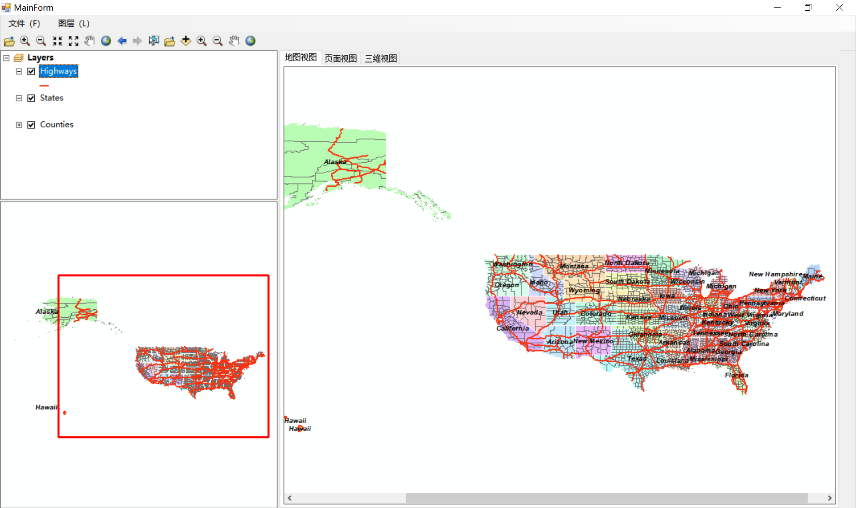Select the zoom in magnifier tool
856x508 pixels.
click(25, 41)
